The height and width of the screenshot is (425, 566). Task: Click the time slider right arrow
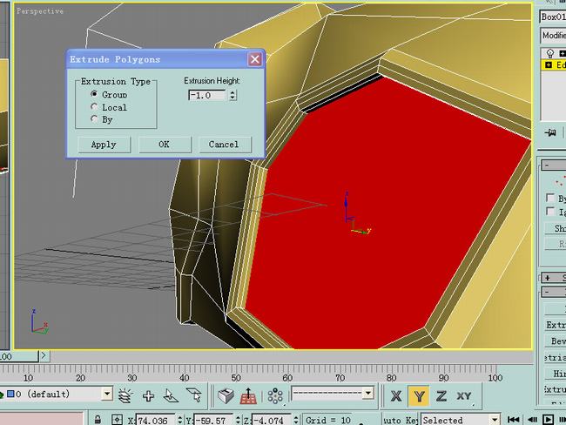point(44,355)
